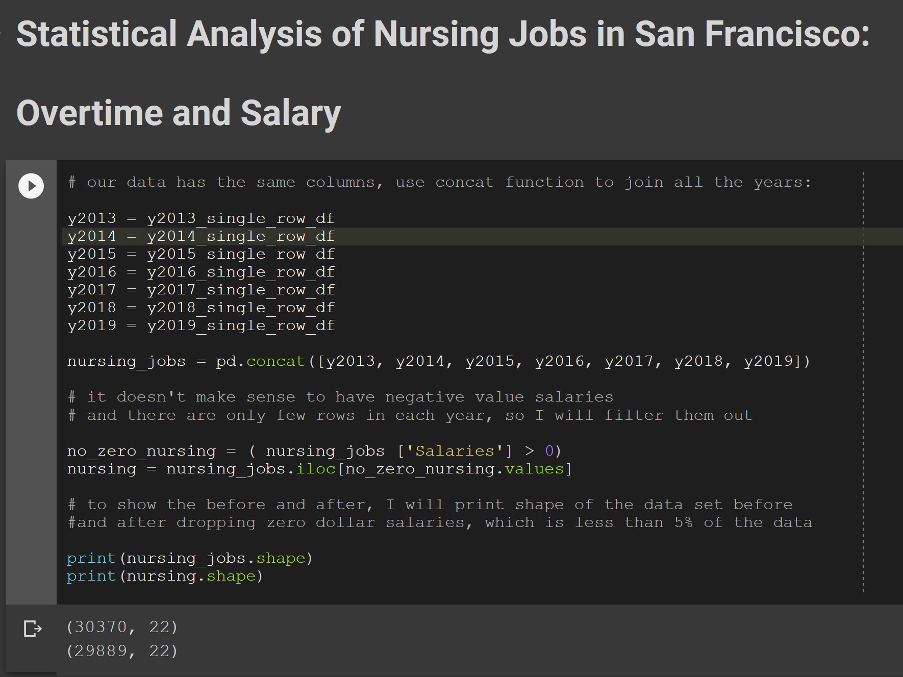Click the first comment about concat function
The image size is (903, 677).
[439, 182]
